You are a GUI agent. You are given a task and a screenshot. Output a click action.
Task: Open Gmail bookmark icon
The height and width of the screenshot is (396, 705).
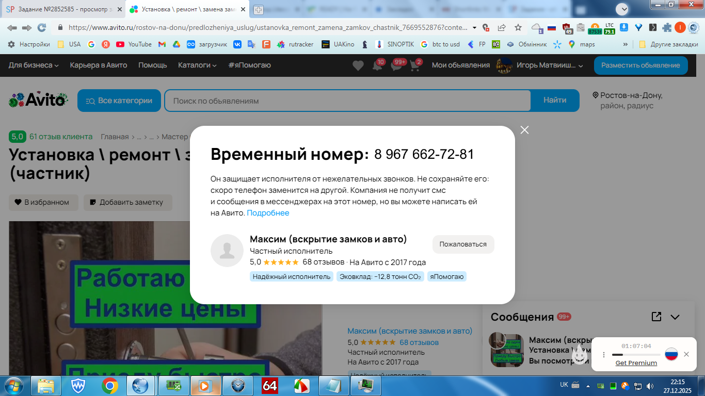point(162,44)
